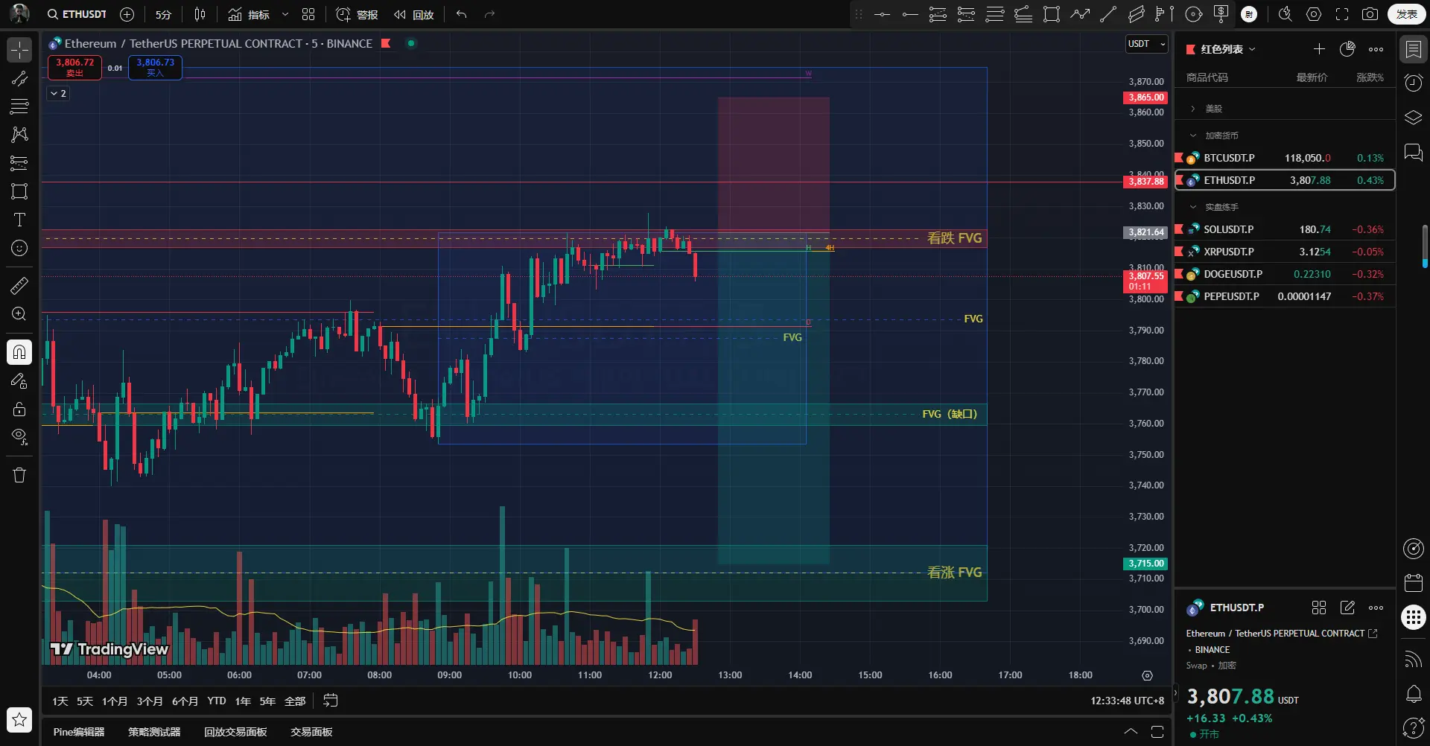Select BTCUSDT.P in watchlist
The image size is (1430, 746).
[x=1285, y=158]
